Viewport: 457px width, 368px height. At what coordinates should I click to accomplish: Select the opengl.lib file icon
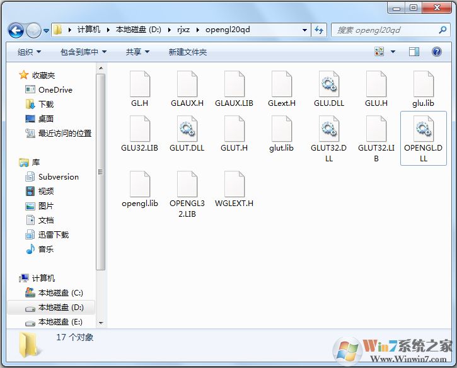[x=140, y=184]
